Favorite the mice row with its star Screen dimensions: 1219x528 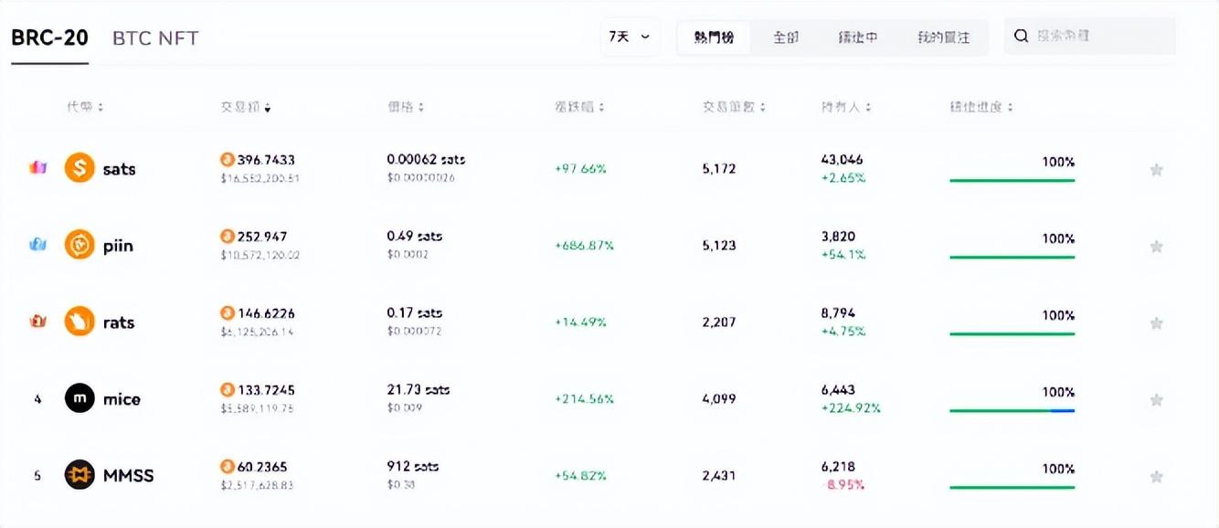tap(1156, 399)
